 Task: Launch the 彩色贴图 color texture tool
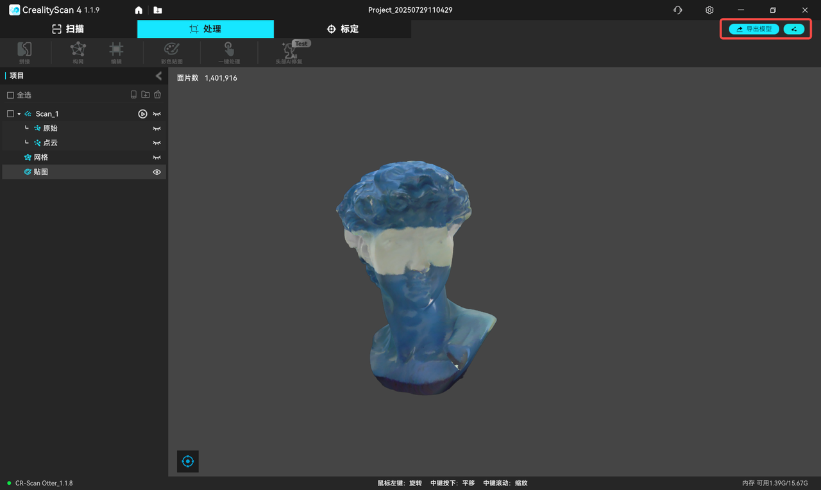click(x=172, y=53)
